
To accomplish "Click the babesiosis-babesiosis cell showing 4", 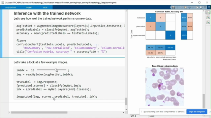I will tap(151, 18).
